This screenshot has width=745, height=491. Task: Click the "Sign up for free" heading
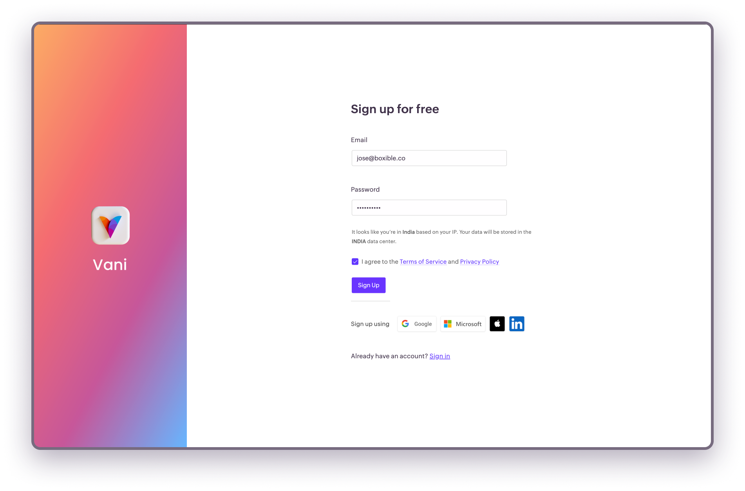point(395,109)
